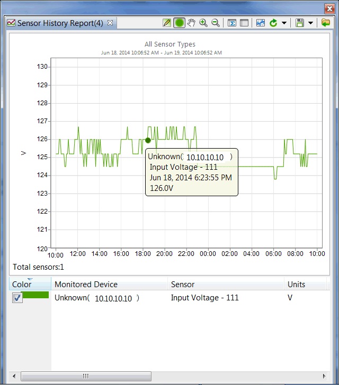Click the table view icon in toolbar
Image resolution: width=339 pixels, height=385 pixels.
click(x=244, y=23)
